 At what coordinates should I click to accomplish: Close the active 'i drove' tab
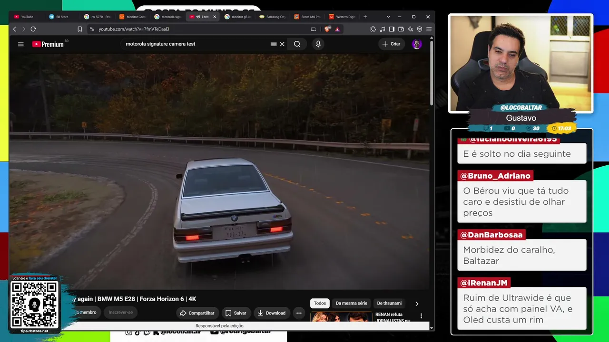[215, 17]
